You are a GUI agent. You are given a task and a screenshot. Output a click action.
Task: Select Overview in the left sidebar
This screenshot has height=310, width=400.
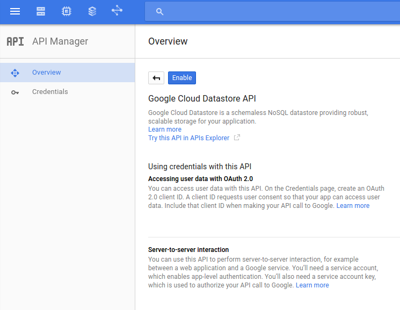(x=46, y=73)
